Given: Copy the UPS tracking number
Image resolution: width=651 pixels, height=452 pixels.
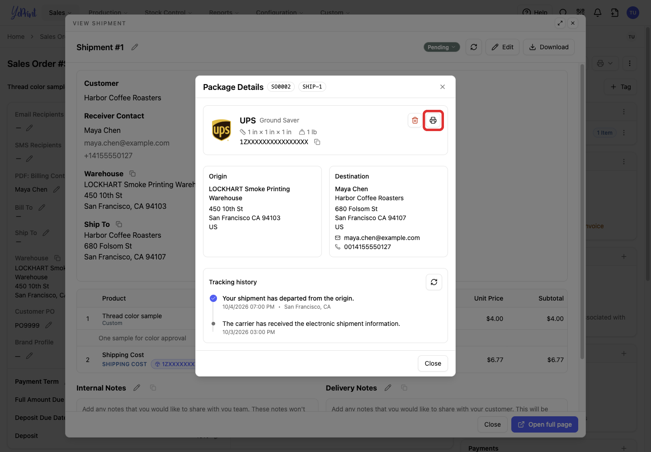Looking at the screenshot, I should click(317, 142).
